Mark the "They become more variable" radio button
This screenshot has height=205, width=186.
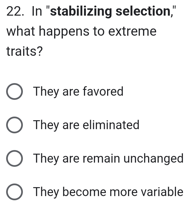point(15,192)
